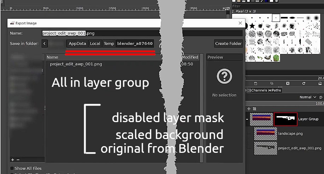324x174 pixels.
Task: Select the green pepper brush
Action: [276, 58]
